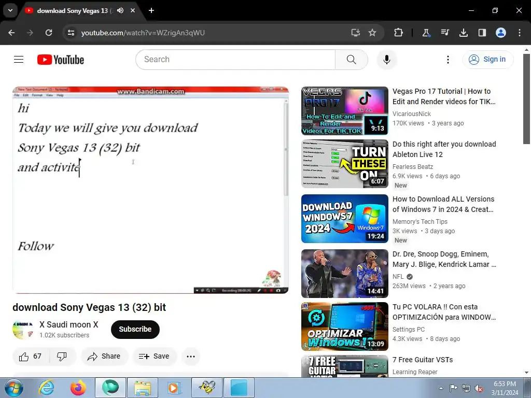This screenshot has height=398, width=531.
Task: Open Chrome three-dot menu
Action: pos(520,33)
